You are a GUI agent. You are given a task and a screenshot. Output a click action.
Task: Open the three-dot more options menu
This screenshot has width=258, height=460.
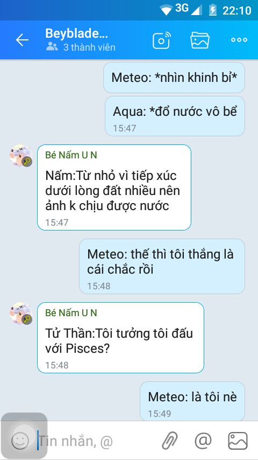[x=239, y=40]
